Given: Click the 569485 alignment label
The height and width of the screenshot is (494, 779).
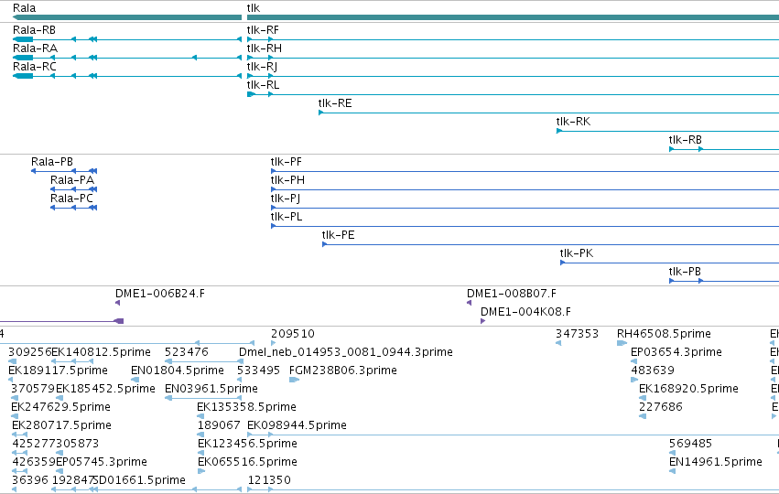Looking at the screenshot, I should tap(690, 445).
